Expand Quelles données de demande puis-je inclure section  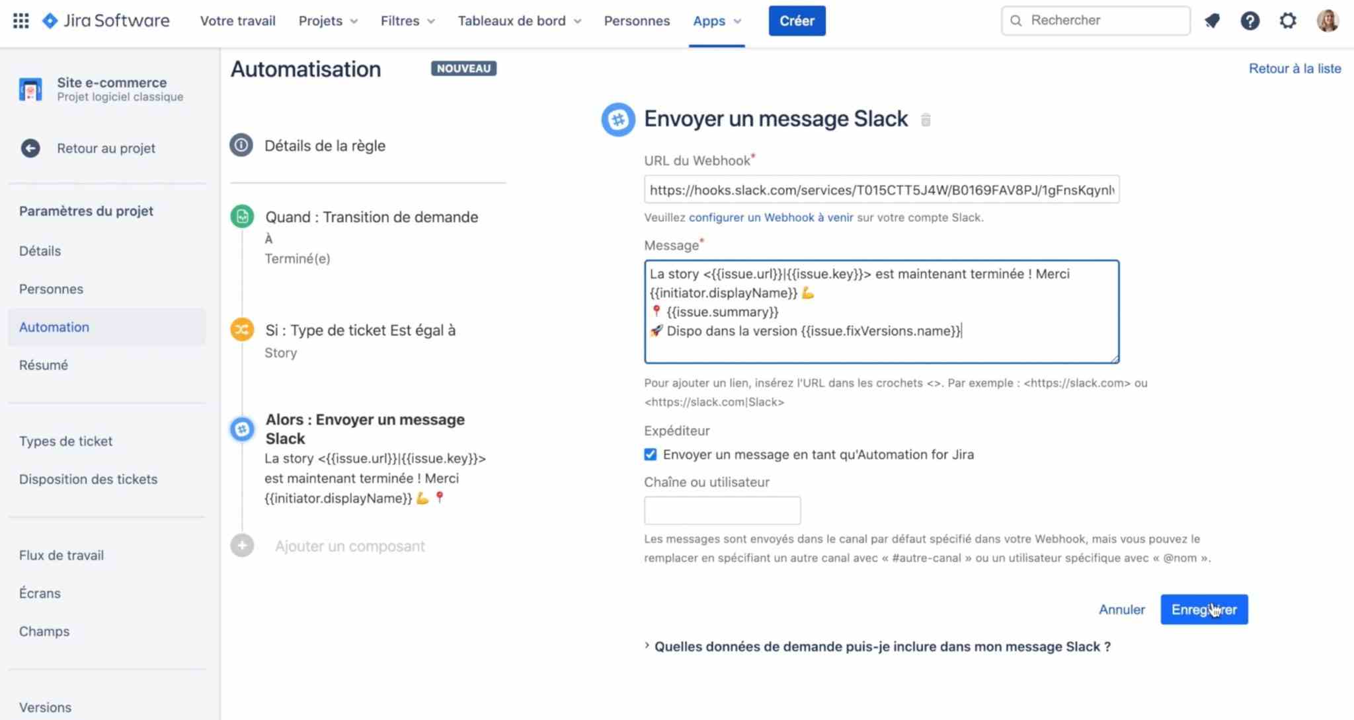[x=877, y=647]
